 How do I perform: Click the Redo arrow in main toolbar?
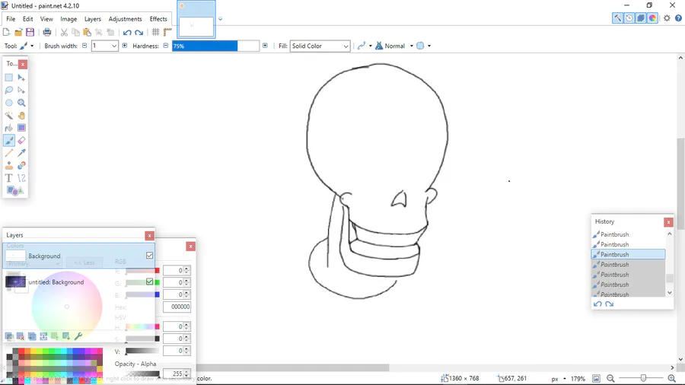tap(139, 32)
